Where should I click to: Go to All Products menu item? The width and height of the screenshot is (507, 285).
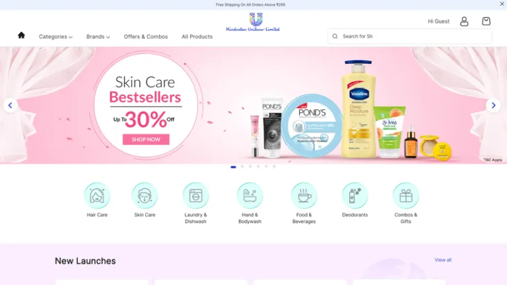197,37
